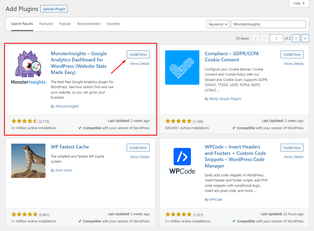Visit the WPCode author link
This screenshot has height=231, width=314.
(x=216, y=199)
